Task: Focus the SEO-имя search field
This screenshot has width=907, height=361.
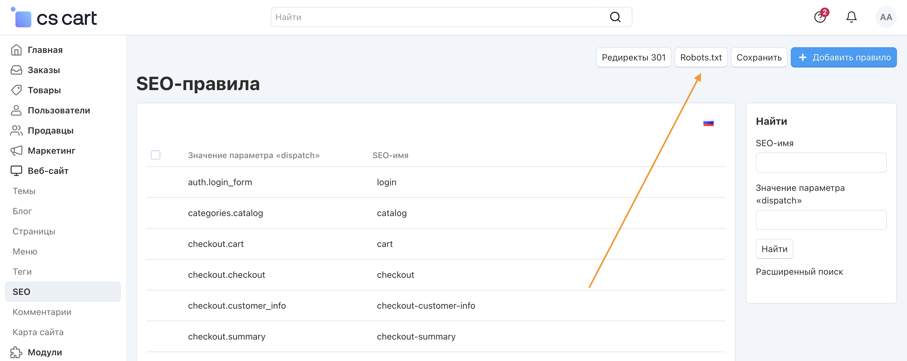Action: (820, 162)
